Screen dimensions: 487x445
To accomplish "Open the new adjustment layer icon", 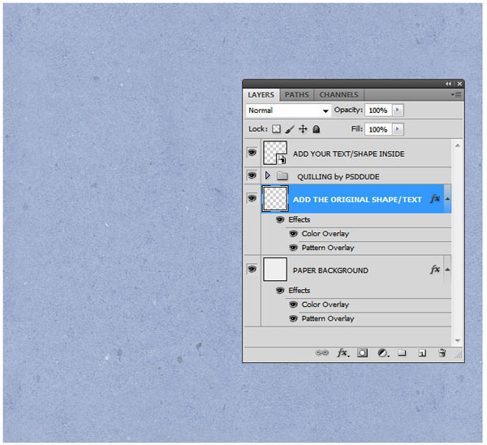I will pos(383,352).
